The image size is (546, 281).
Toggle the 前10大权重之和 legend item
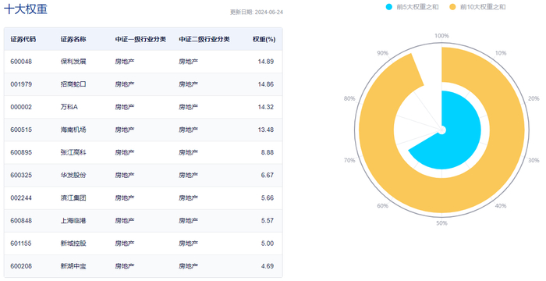click(477, 7)
